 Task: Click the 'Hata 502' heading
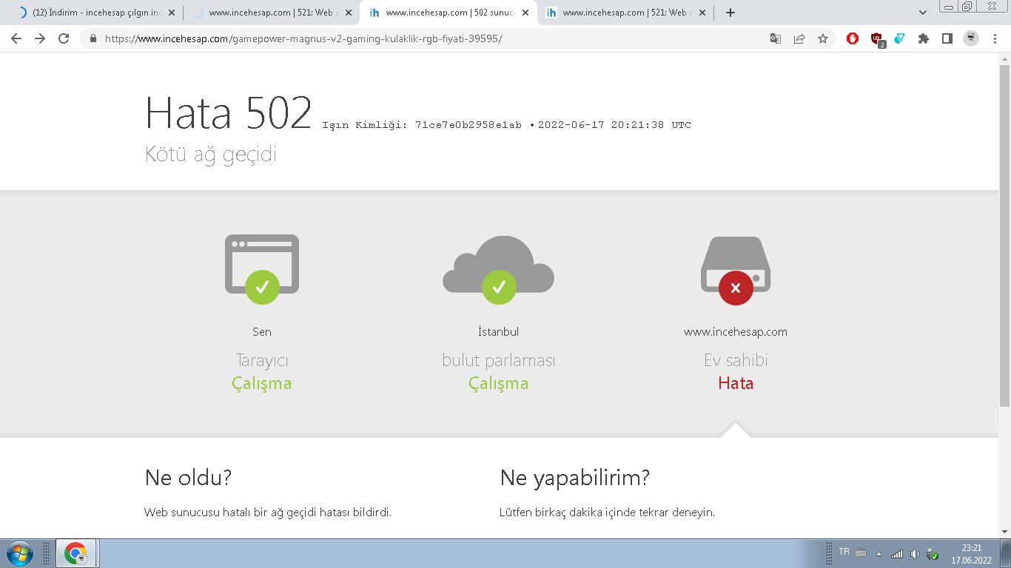(229, 113)
